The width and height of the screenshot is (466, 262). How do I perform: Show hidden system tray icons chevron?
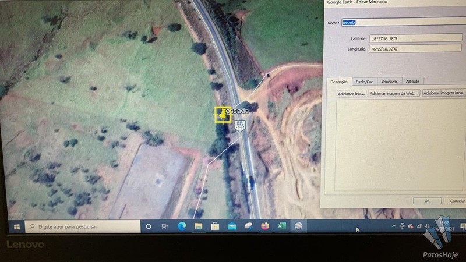[x=394, y=226]
